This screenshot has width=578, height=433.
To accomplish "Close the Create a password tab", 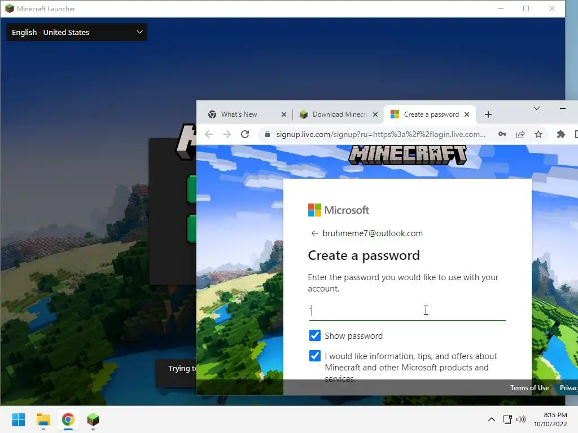I will click(x=467, y=114).
